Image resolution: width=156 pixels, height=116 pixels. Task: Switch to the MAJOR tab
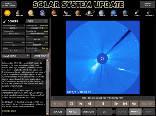(x=58, y=112)
